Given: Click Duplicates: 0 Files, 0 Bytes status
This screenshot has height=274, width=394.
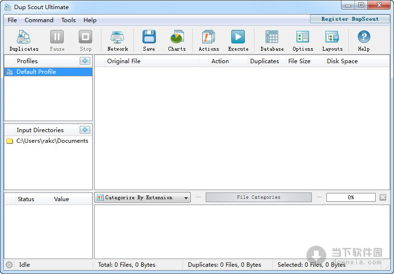Looking at the screenshot, I should [225, 265].
